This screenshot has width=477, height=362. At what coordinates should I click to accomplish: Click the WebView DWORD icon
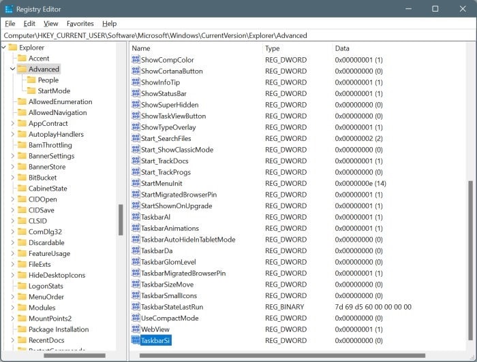[x=136, y=329]
